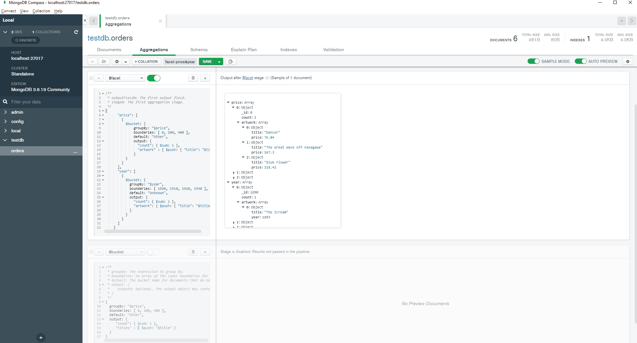This screenshot has height=343, width=637.
Task: Open the Collection menu
Action: [41, 11]
